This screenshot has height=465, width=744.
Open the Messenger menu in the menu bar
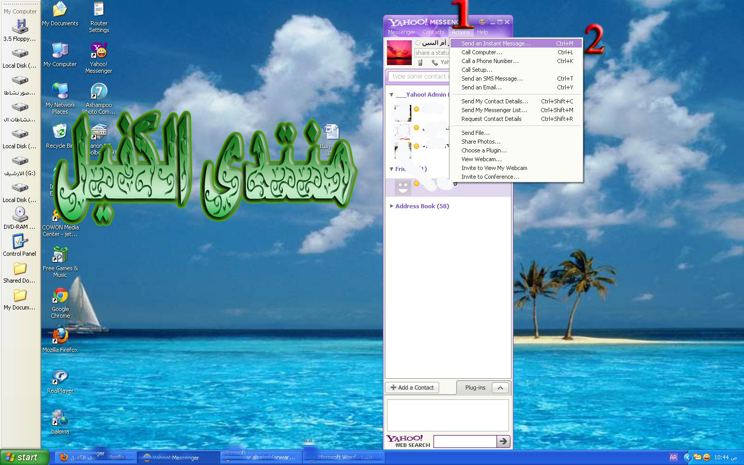point(401,32)
